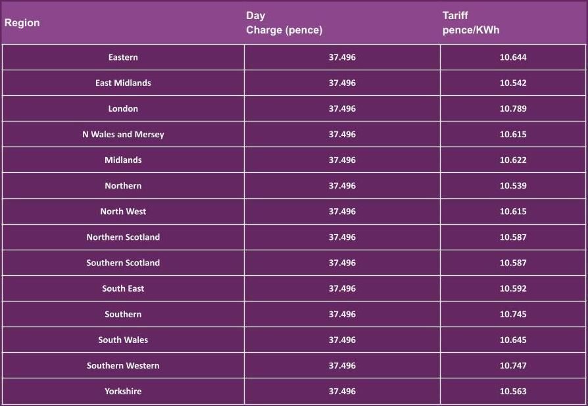Screen dimensions: 588x406
Task: Click the Northern region row label
Action: coord(123,185)
